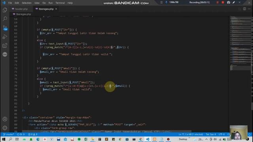Screen dimensions: 253x142
Task: Click the editor horizontal scrollbar
Action: coord(106,131)
